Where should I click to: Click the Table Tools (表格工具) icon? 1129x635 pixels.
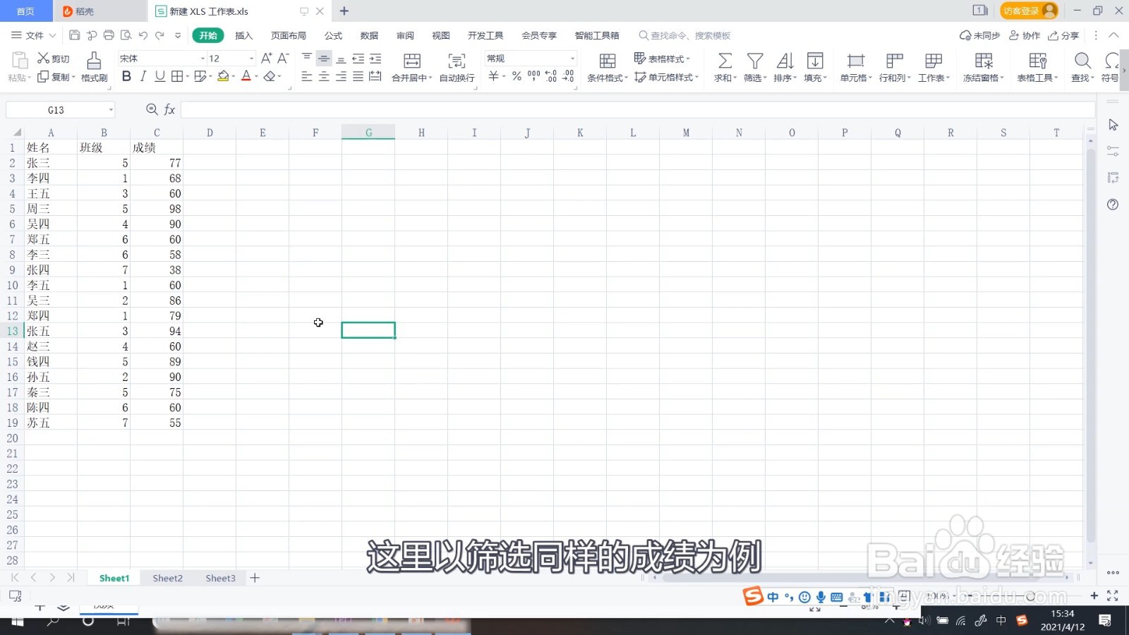[x=1037, y=61]
